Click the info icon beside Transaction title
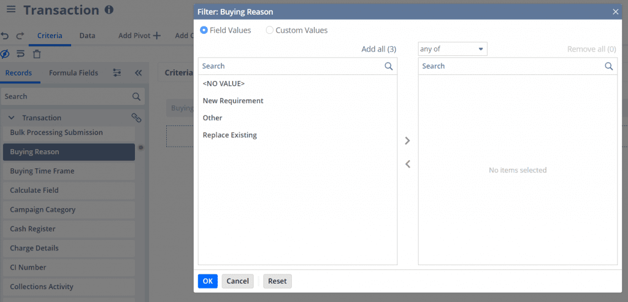628x302 pixels. click(x=109, y=10)
